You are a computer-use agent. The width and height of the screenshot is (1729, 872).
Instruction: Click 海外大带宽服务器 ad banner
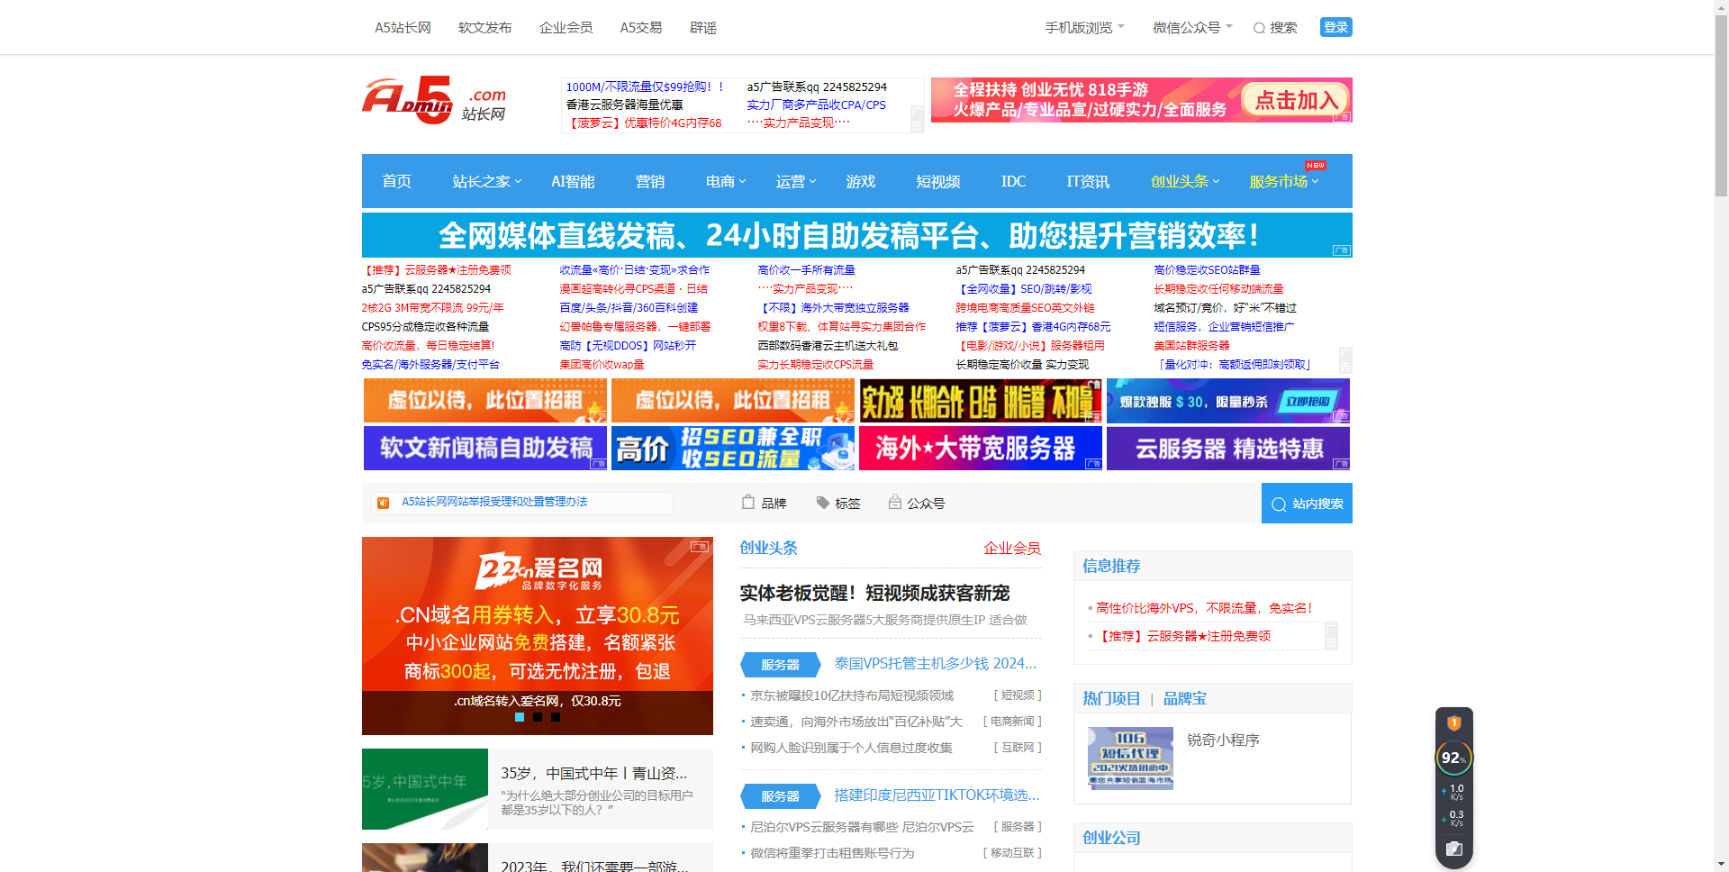[981, 448]
